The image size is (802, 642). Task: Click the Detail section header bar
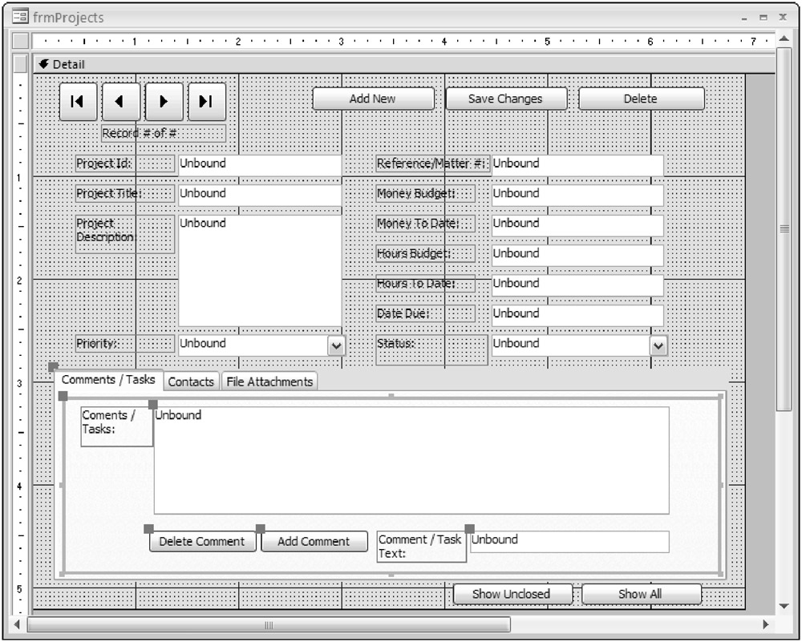401,64
